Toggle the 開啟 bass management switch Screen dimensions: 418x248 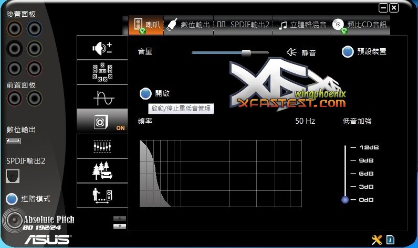(145, 93)
